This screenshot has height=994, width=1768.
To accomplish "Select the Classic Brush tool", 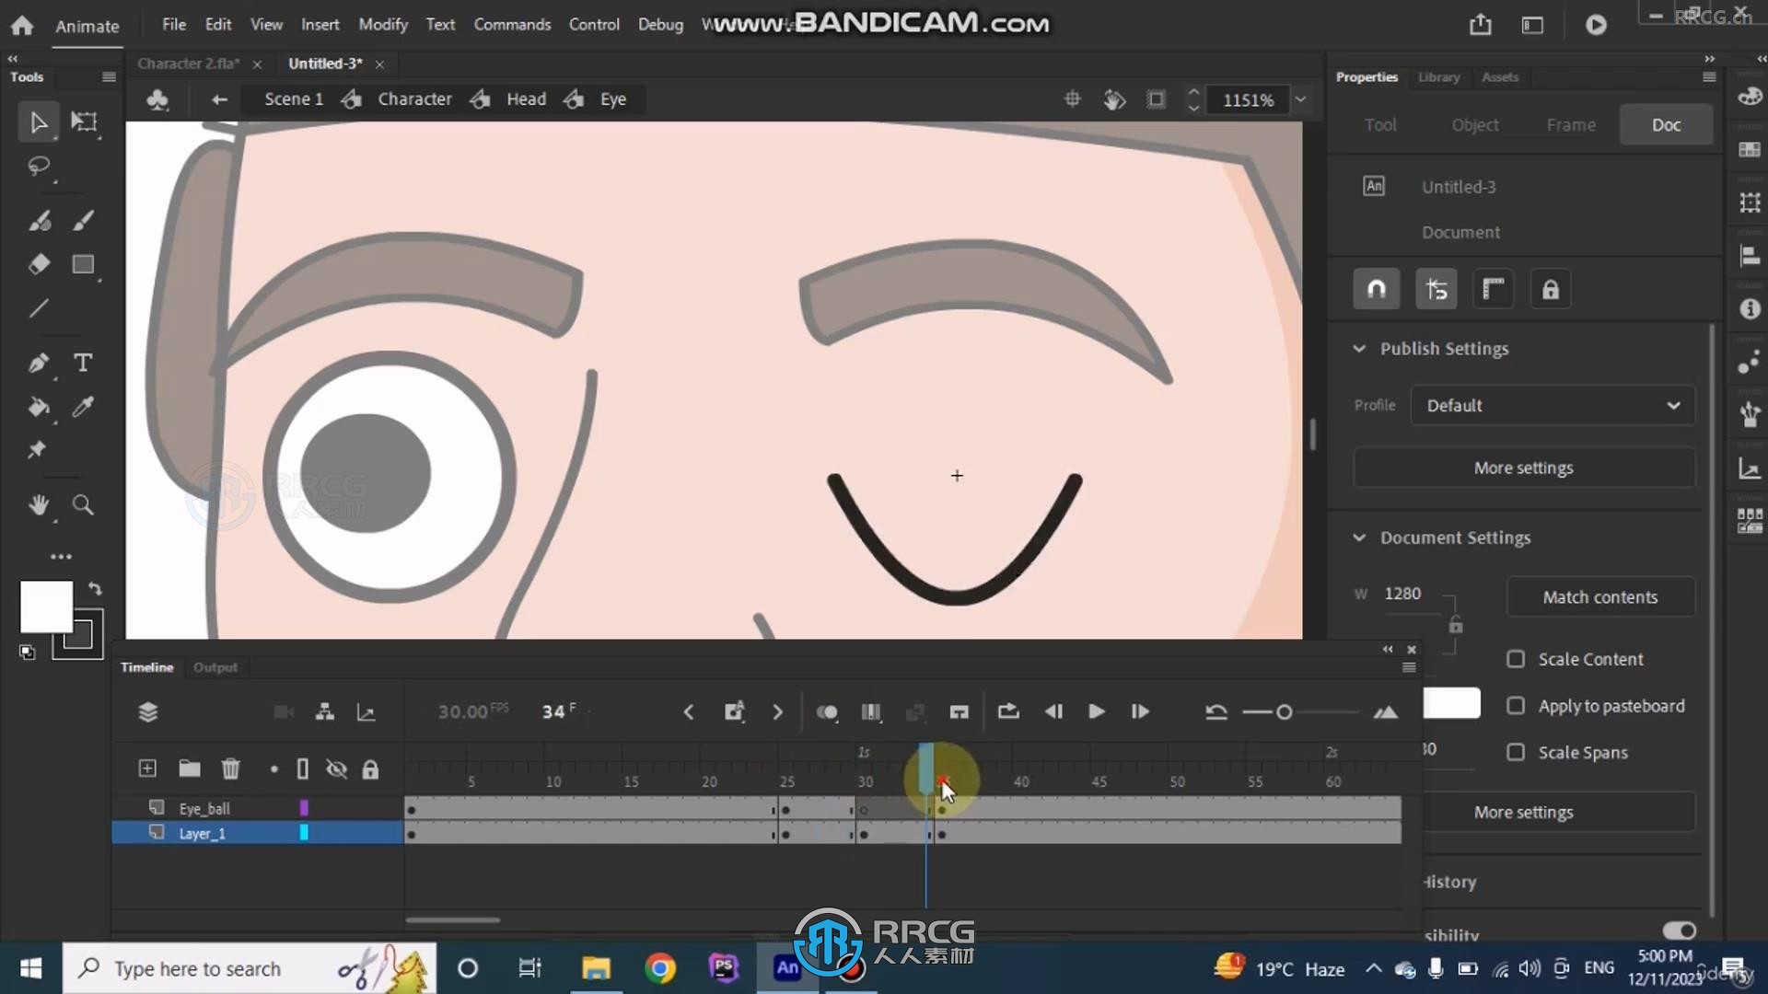I will click(84, 220).
